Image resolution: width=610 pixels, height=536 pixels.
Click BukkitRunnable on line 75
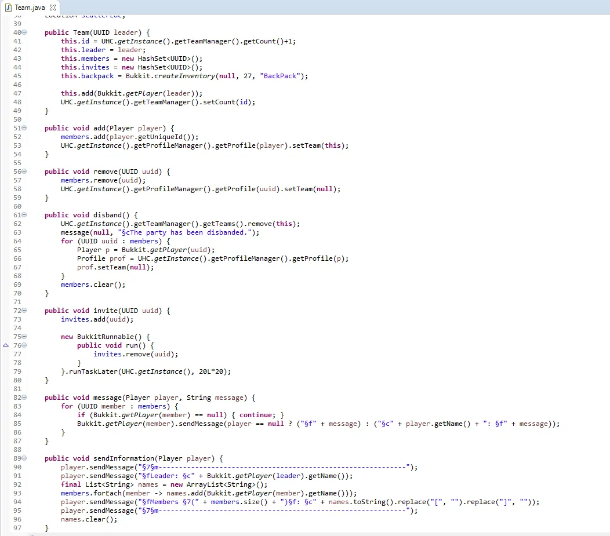click(x=105, y=337)
